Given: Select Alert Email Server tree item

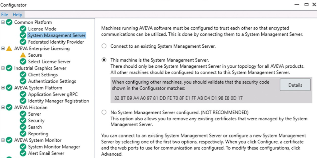Looking at the screenshot, I should [x=46, y=153].
